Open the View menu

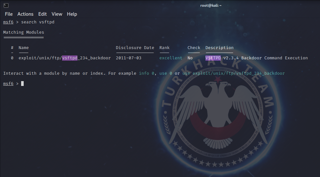(x=57, y=14)
